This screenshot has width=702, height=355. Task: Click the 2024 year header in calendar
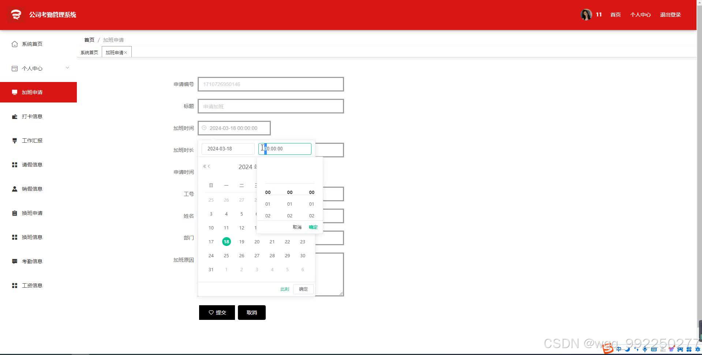(247, 167)
